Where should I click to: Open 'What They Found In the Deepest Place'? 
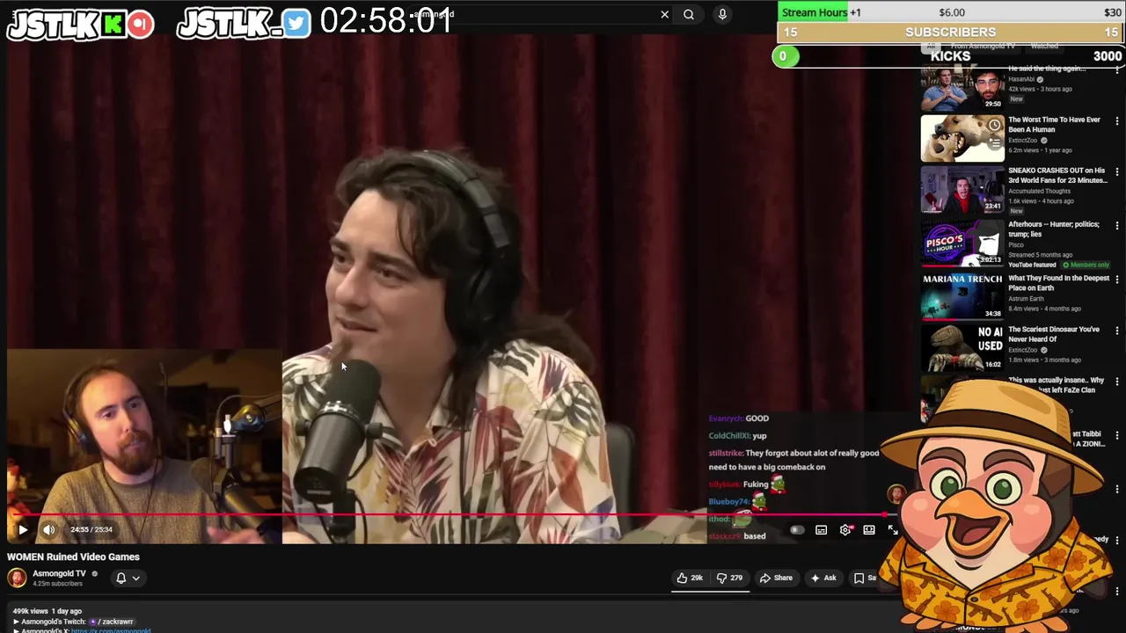(1058, 283)
